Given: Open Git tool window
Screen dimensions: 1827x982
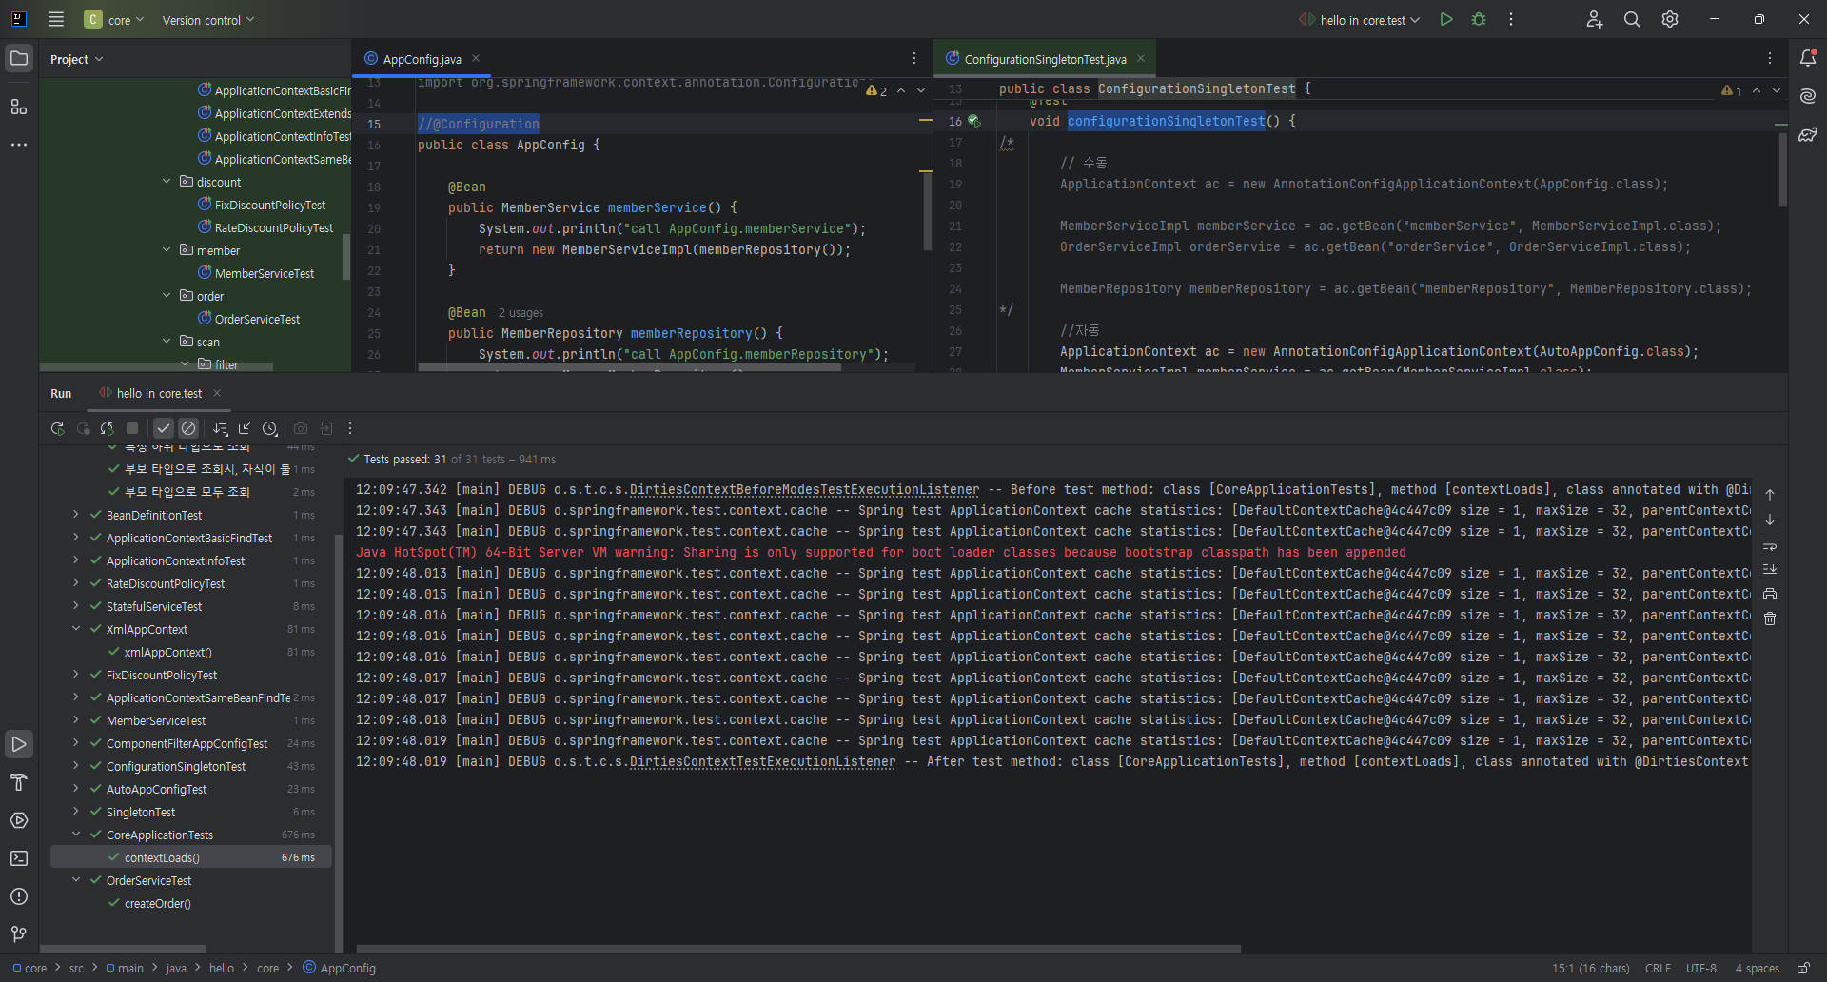Looking at the screenshot, I should tap(19, 934).
